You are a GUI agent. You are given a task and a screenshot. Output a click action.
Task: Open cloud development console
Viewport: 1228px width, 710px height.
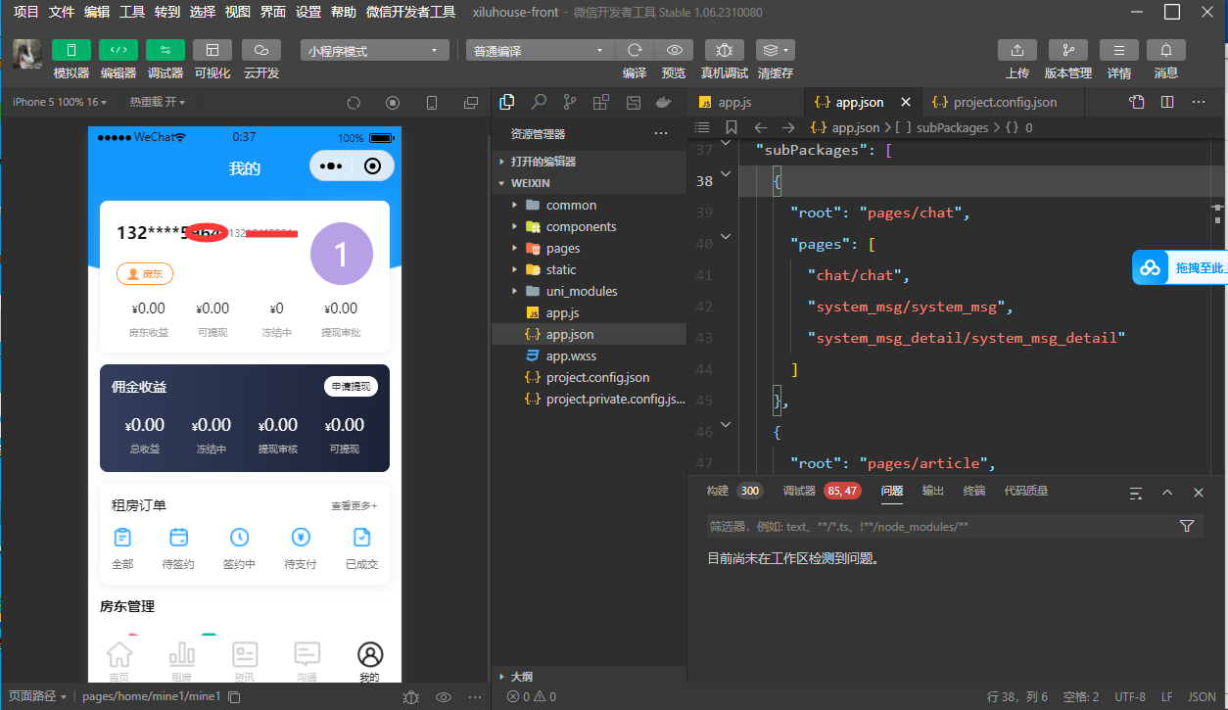(x=261, y=50)
